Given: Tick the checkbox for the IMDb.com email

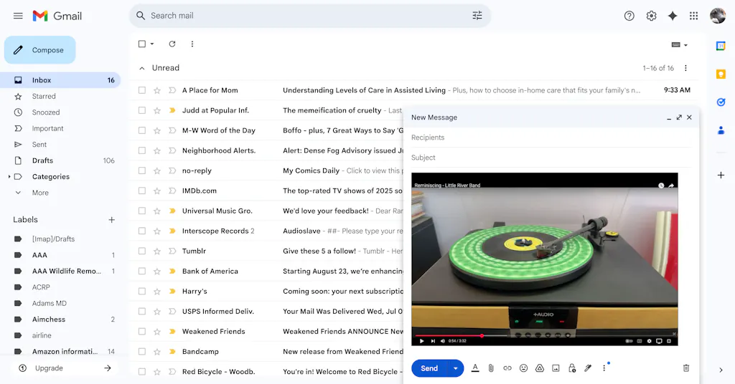Looking at the screenshot, I should pos(142,191).
